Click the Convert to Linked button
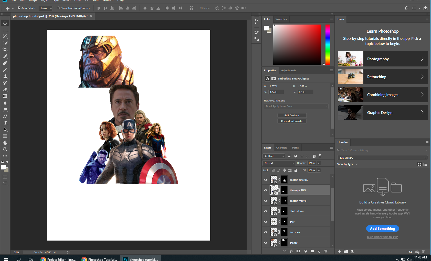This screenshot has width=431, height=261. (292, 121)
